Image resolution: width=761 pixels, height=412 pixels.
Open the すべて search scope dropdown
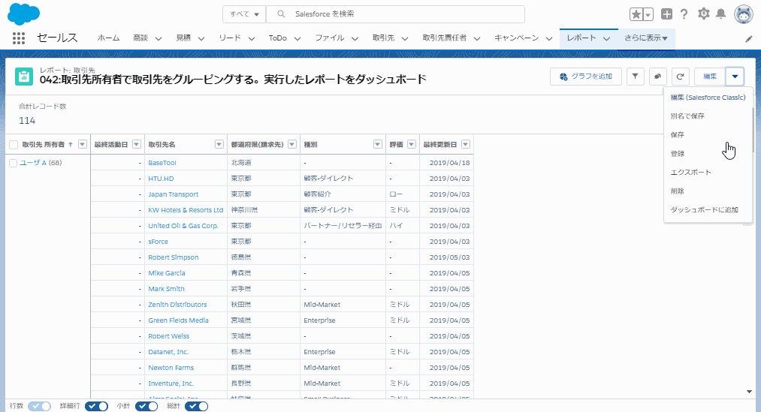tap(244, 14)
